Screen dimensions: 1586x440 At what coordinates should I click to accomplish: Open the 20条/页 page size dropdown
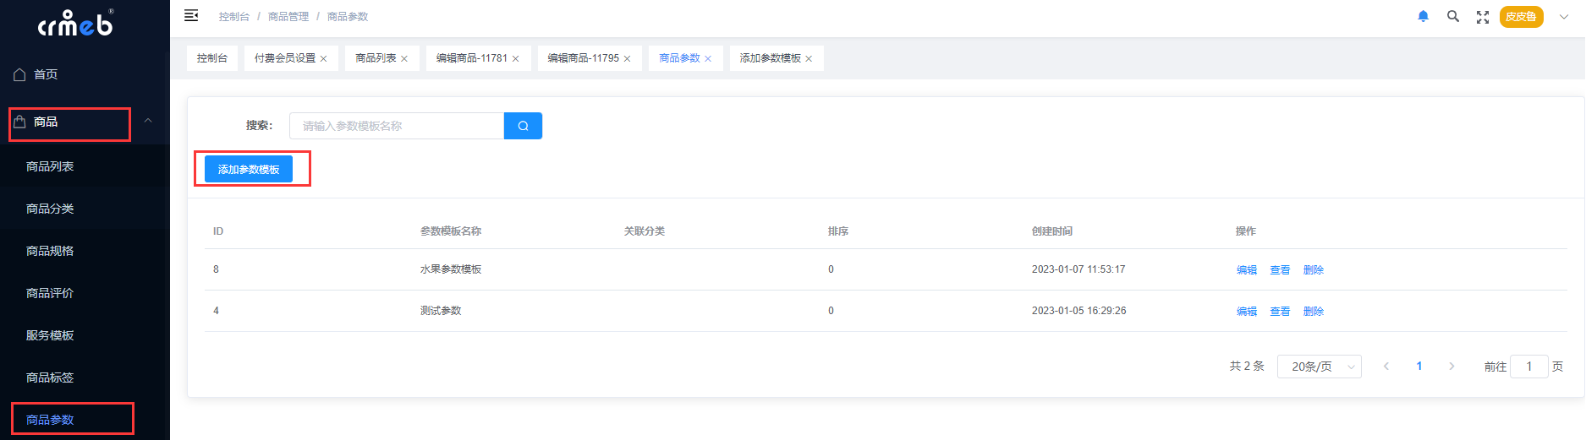point(1319,367)
